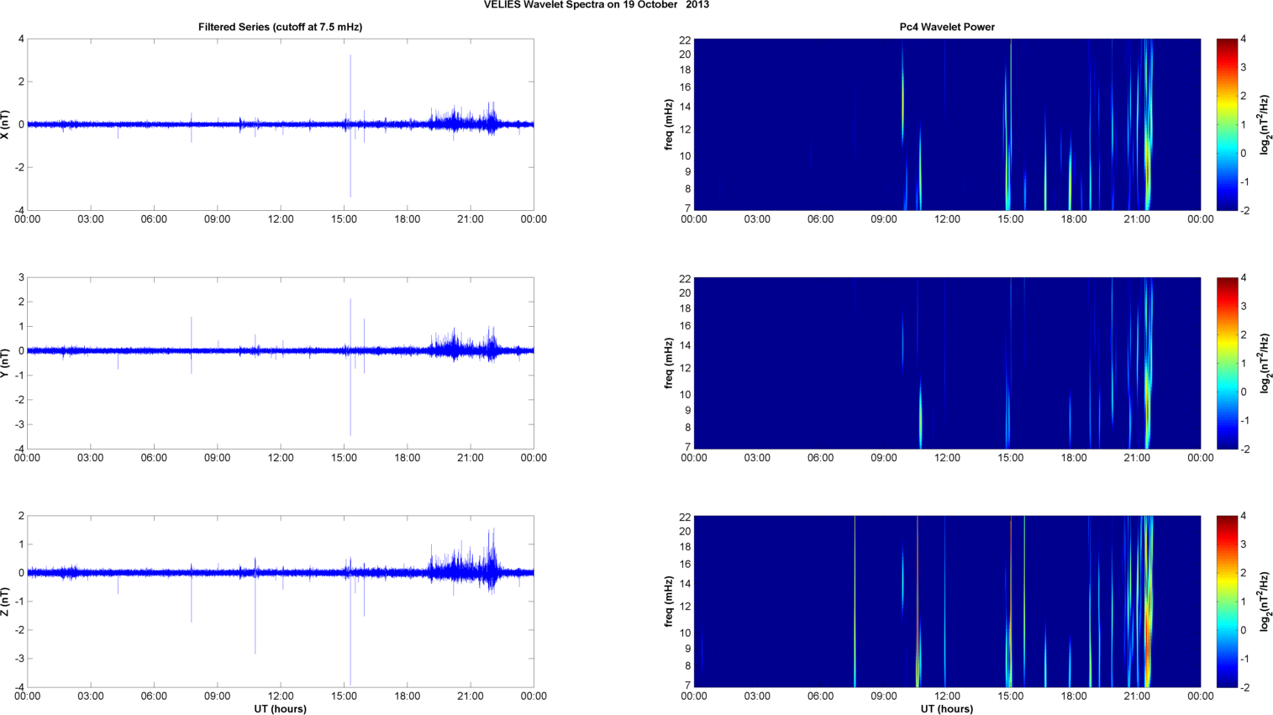Click the white vertical line near 07:40 in Z spectrum
The width and height of the screenshot is (1273, 715).
(855, 602)
